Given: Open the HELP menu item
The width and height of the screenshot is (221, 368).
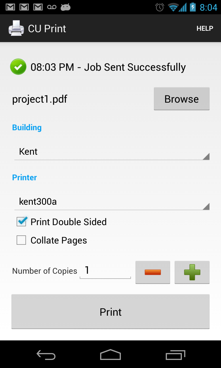Looking at the screenshot, I should (x=205, y=28).
